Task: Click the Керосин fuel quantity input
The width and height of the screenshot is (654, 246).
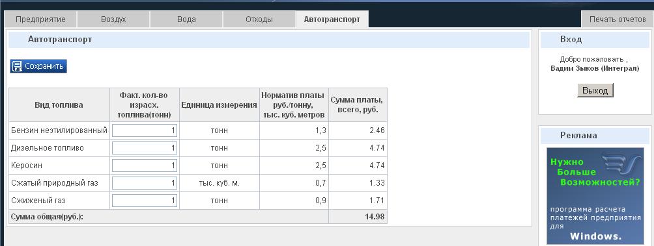Action: point(145,166)
